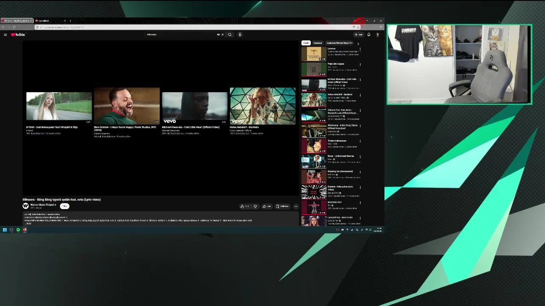Save video with the Tallenna button

click(x=282, y=207)
